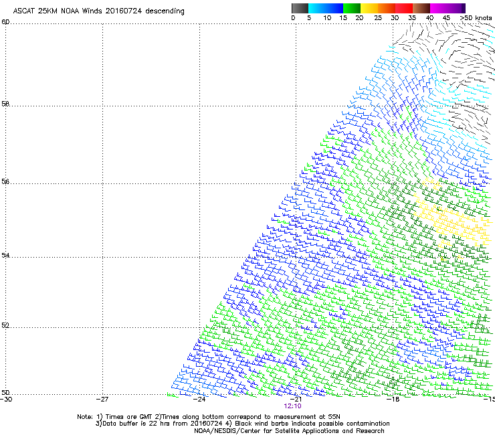Click the purple '12:10' time label
The width and height of the screenshot is (495, 435).
click(x=292, y=406)
